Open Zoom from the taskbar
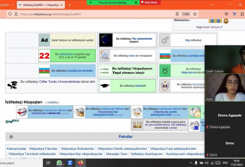This screenshot has width=245, height=167. click(70, 163)
